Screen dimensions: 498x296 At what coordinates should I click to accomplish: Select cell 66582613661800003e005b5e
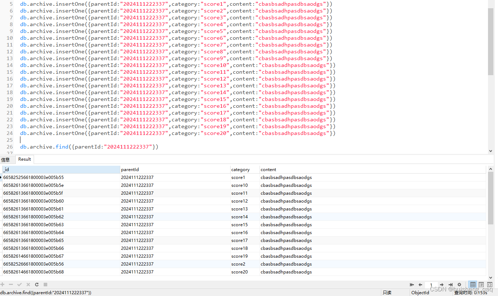[x=61, y=185]
